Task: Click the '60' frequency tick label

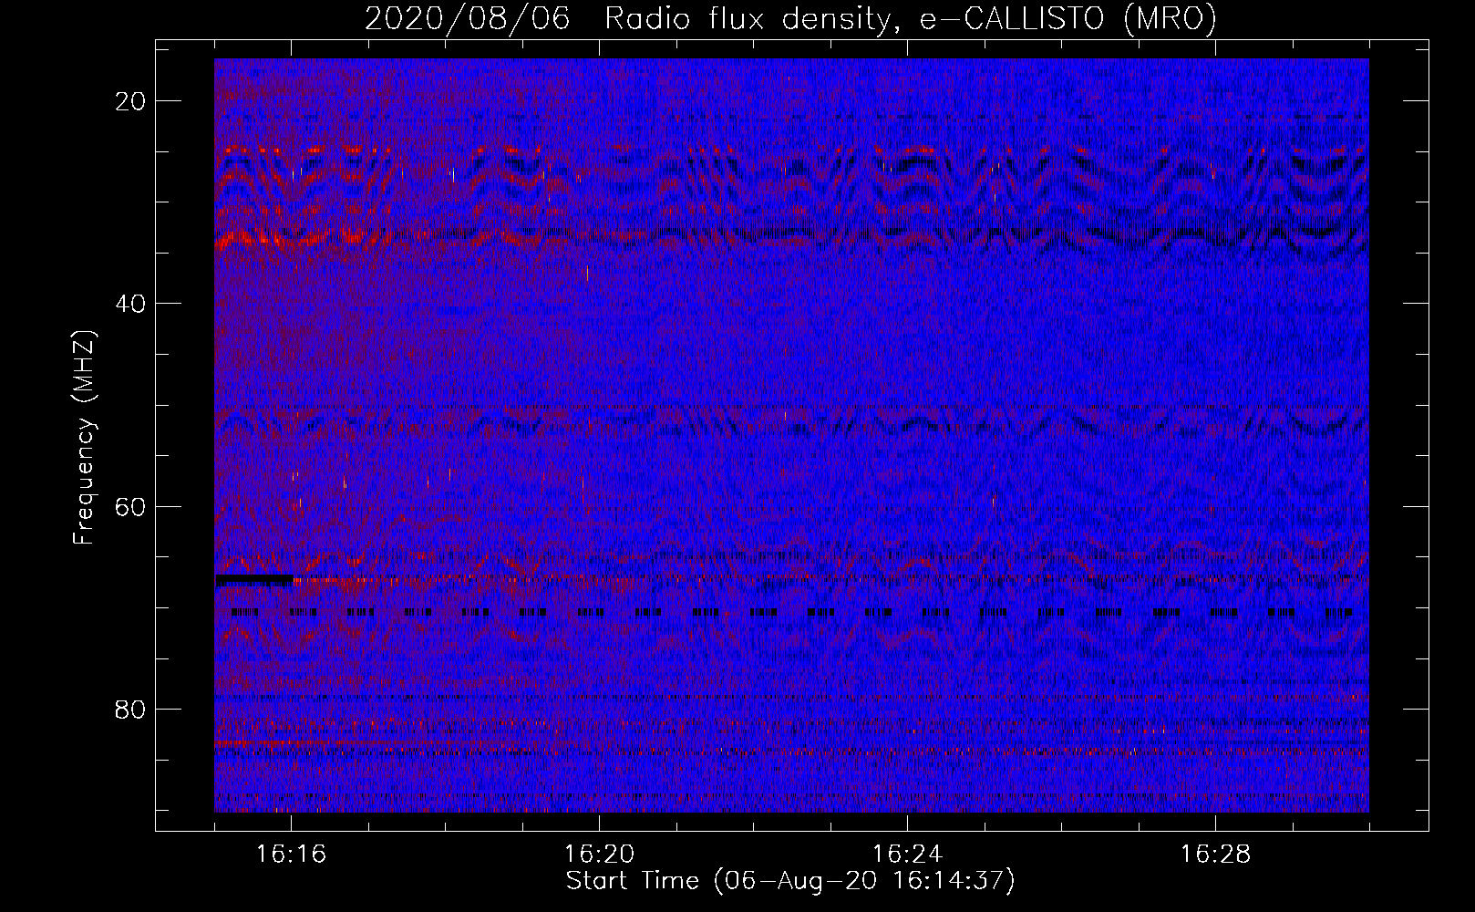Action: tap(131, 506)
